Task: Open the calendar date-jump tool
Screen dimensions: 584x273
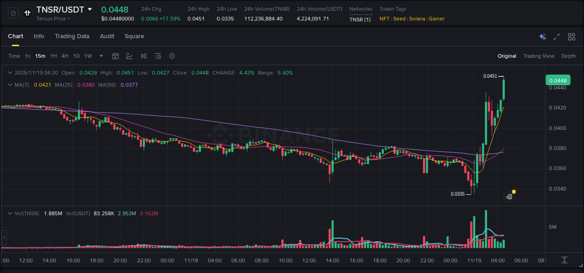Action: pos(115,56)
